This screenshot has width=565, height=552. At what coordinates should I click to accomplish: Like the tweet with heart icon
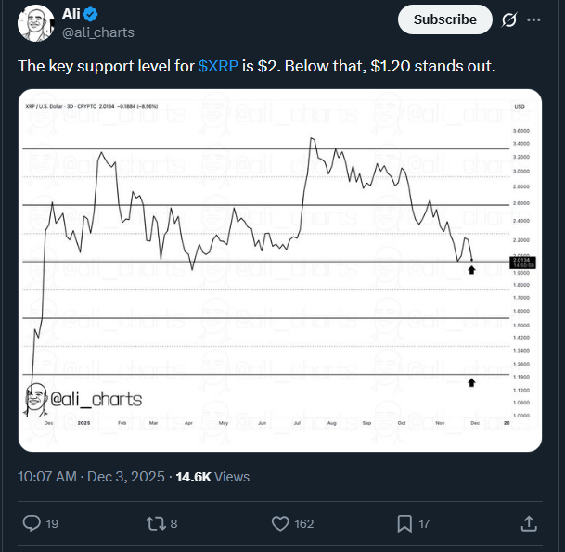[280, 524]
